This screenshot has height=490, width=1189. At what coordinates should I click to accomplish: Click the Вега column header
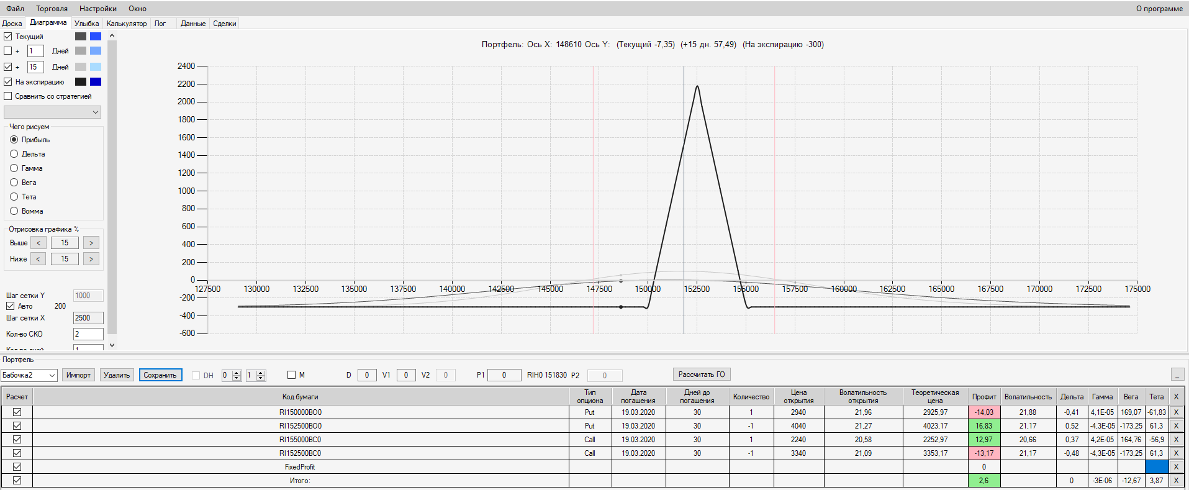pyautogui.click(x=1131, y=397)
